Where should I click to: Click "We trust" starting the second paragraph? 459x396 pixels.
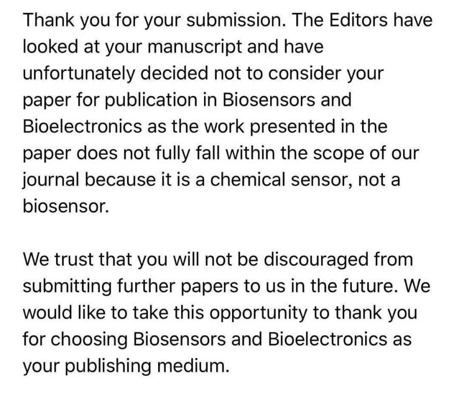point(59,259)
